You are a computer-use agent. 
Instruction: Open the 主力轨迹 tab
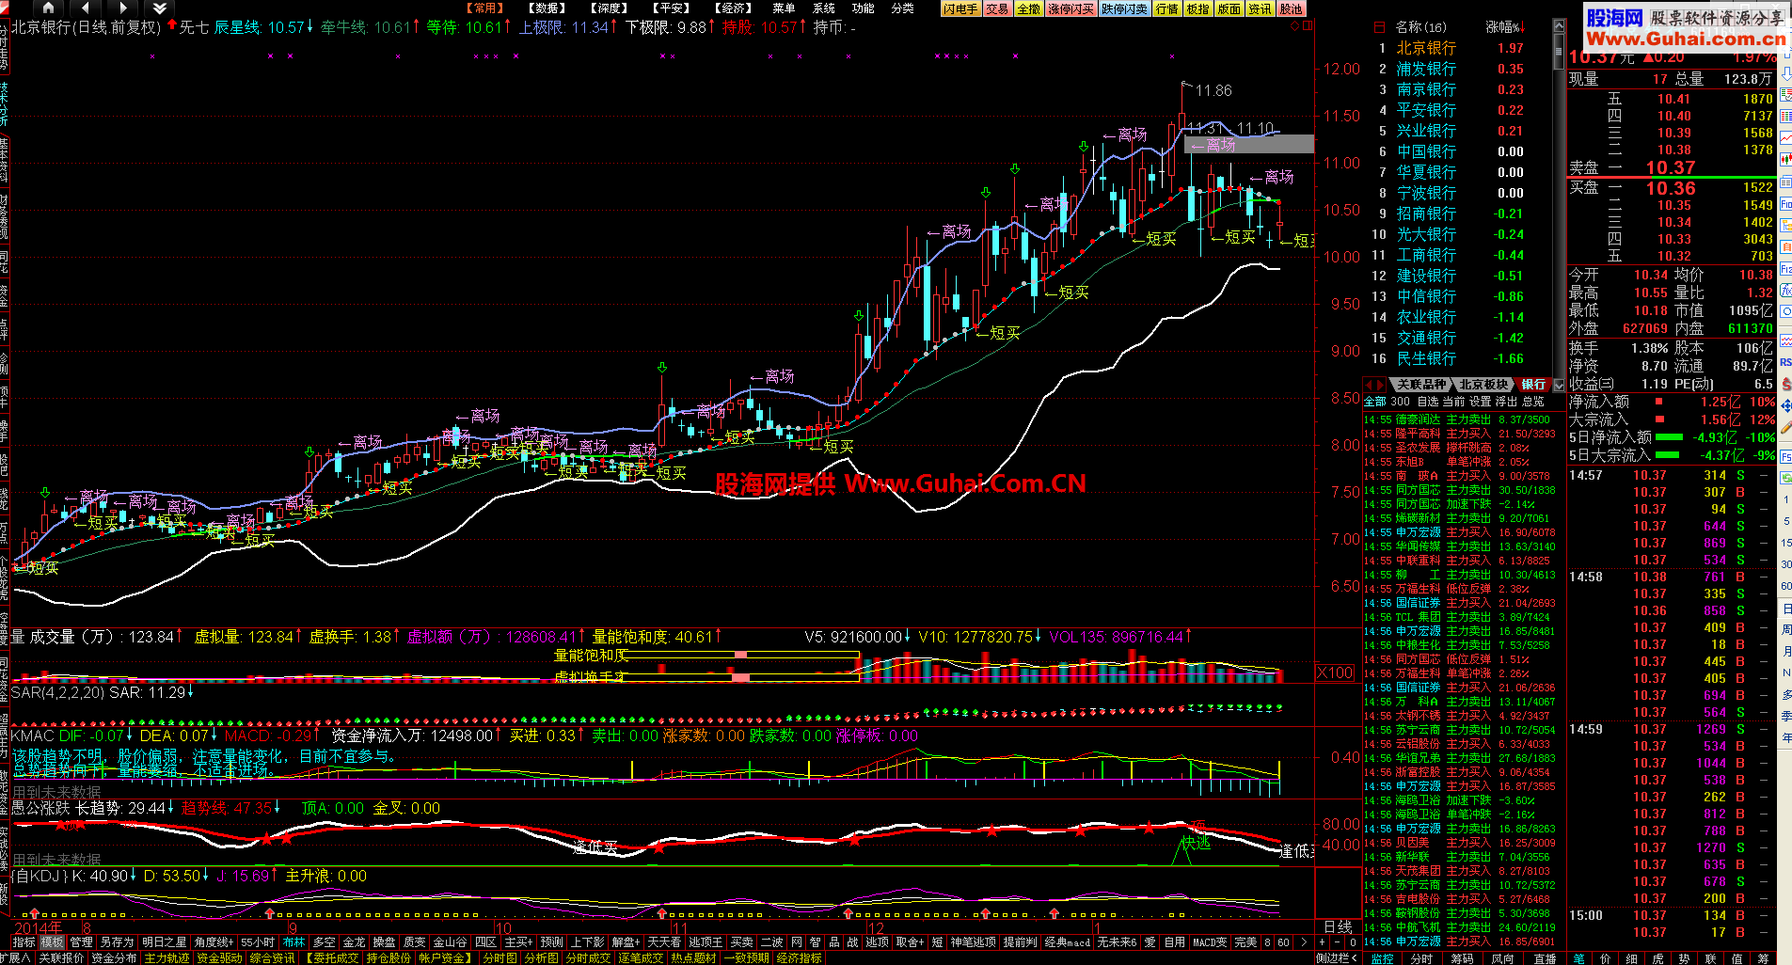(x=167, y=957)
